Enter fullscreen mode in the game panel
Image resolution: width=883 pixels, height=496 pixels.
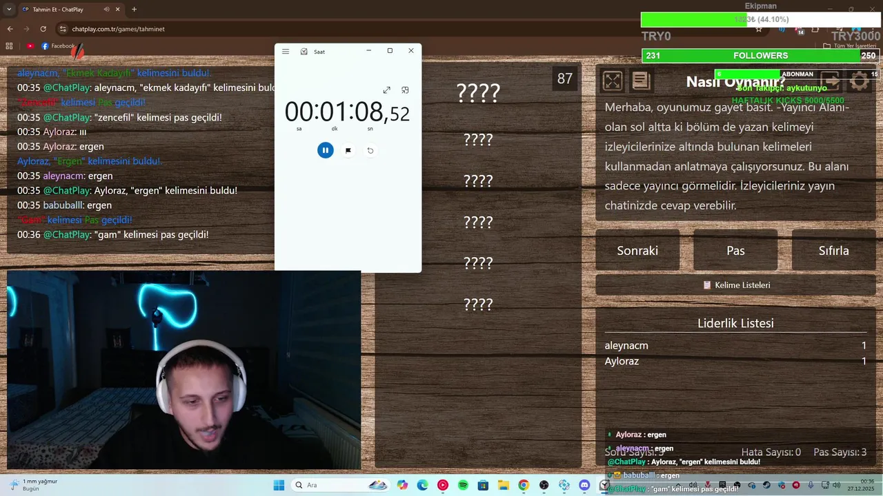tap(613, 81)
